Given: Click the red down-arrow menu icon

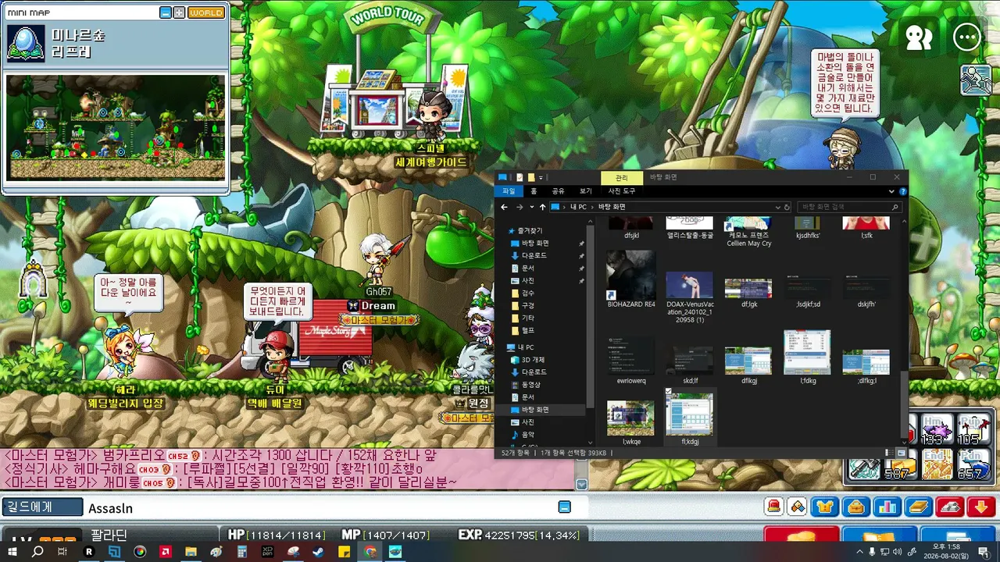Looking at the screenshot, I should coord(980,507).
